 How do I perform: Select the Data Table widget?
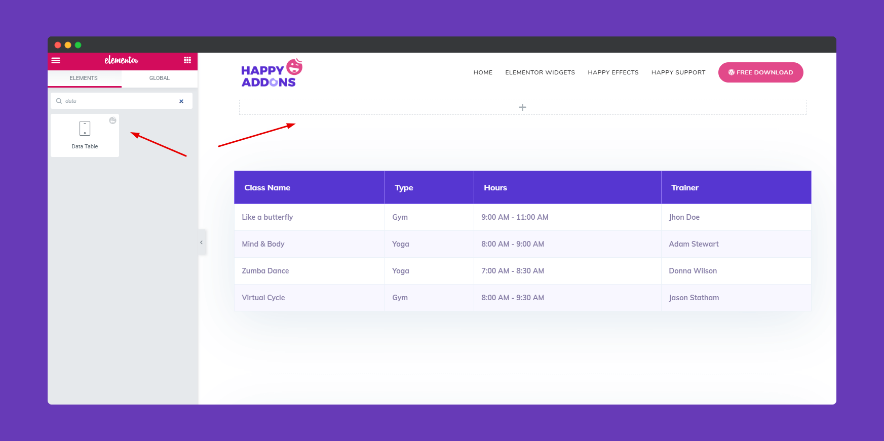(85, 135)
